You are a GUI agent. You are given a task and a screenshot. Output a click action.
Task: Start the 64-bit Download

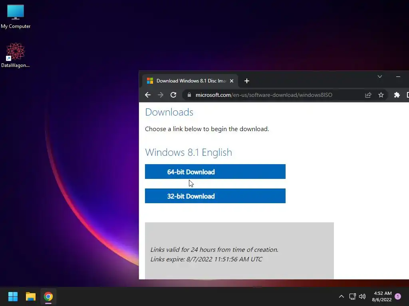215,171
